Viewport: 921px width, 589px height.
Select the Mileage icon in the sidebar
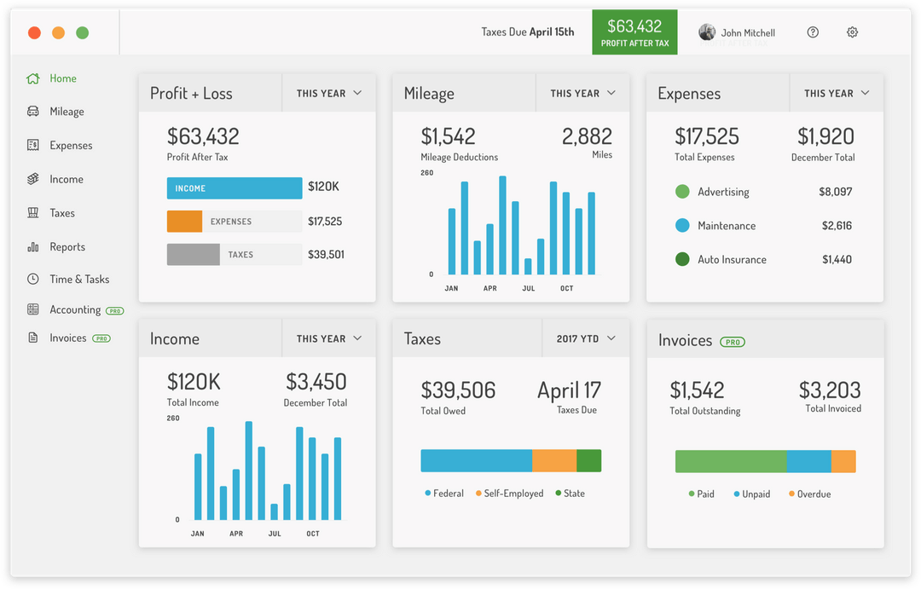[x=32, y=112]
